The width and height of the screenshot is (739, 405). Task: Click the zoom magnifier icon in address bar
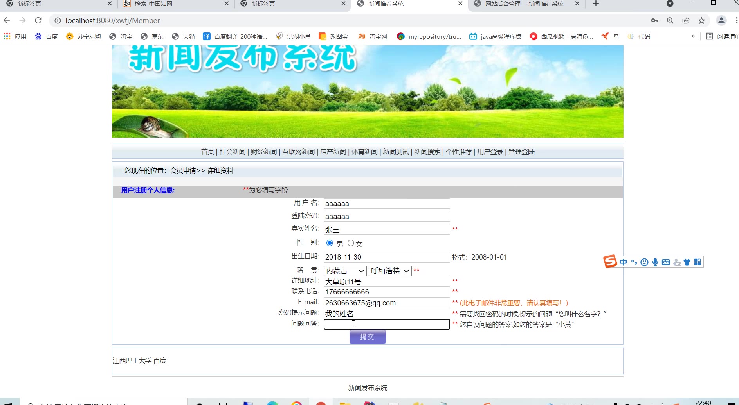[x=670, y=20]
